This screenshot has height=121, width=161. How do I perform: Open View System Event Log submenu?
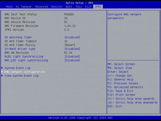pyautogui.click(x=21, y=76)
